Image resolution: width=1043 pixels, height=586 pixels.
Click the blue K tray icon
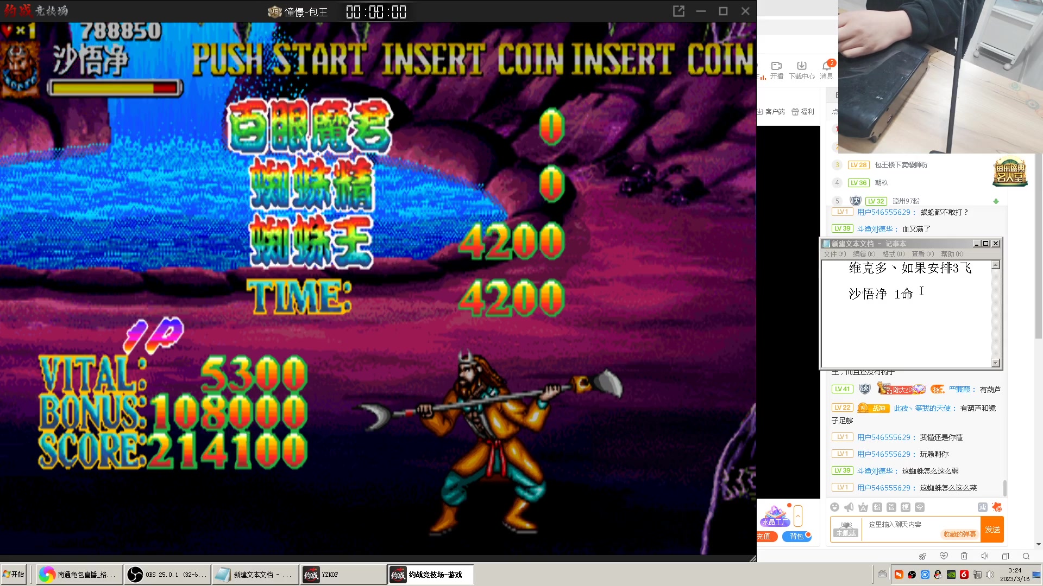(925, 575)
